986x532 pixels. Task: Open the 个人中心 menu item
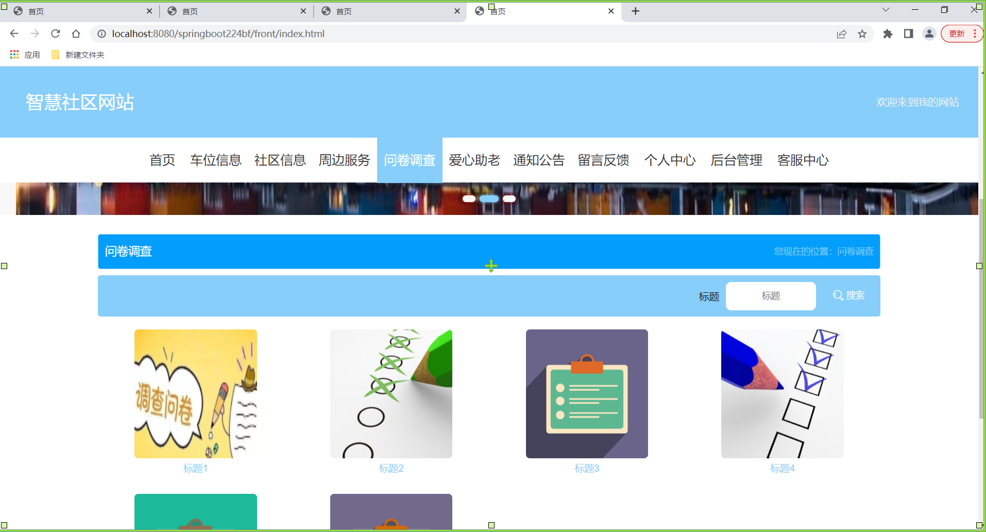click(x=670, y=160)
